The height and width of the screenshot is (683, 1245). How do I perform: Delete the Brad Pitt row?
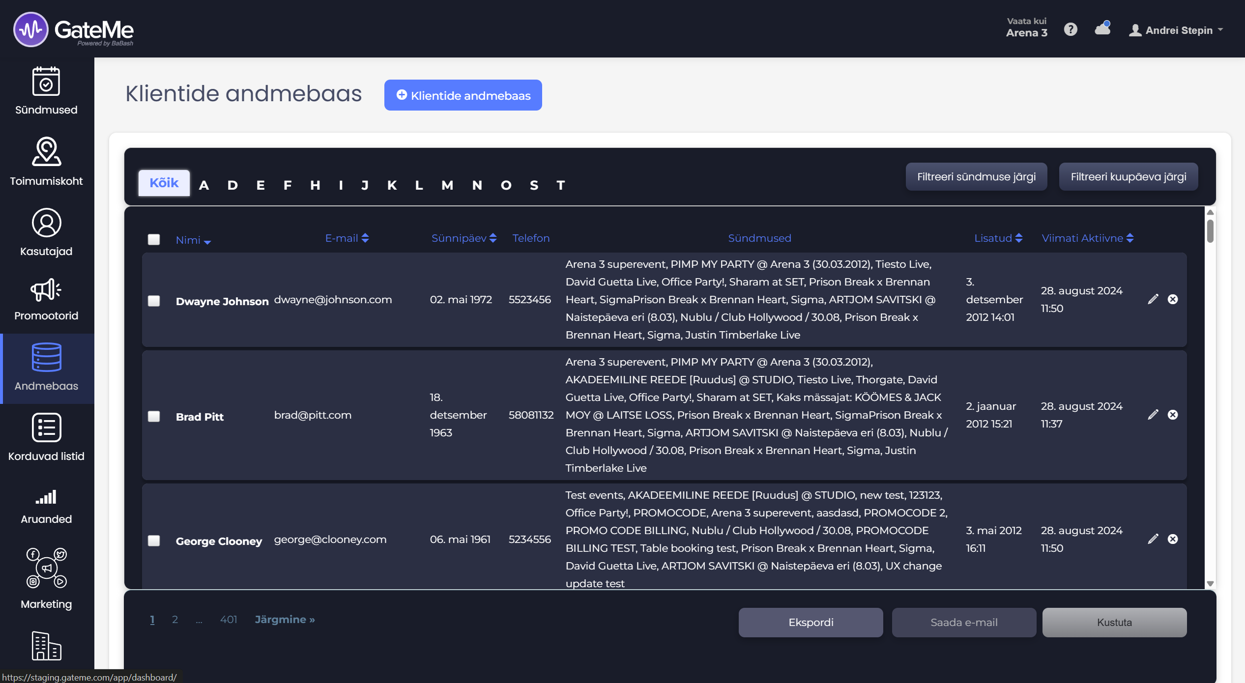click(x=1173, y=415)
